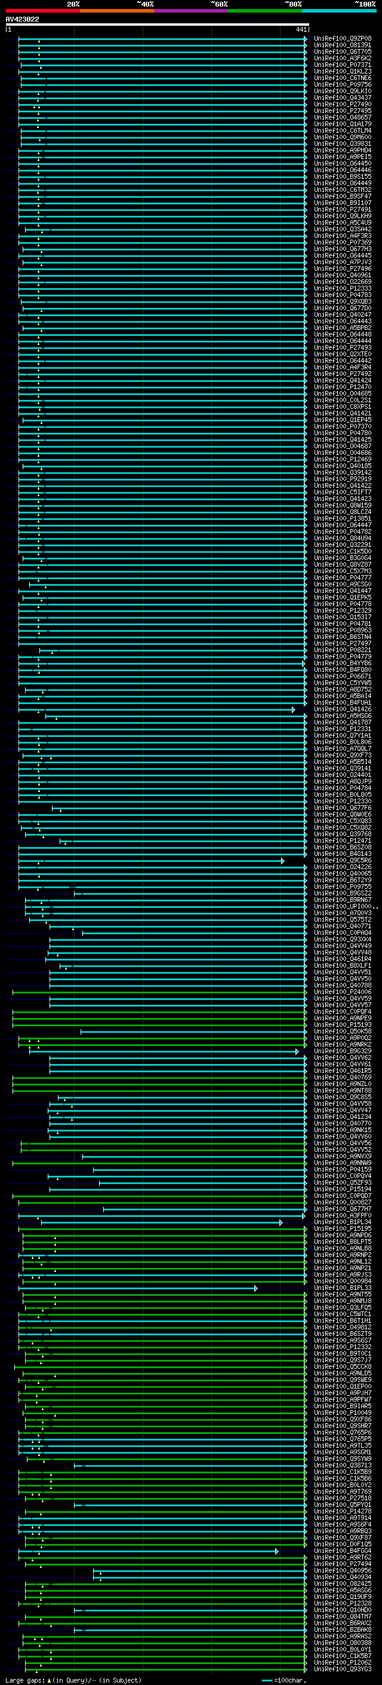Click label UniRef100_Q39831
The image size is (382, 1685).
coord(343,144)
